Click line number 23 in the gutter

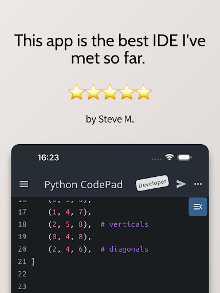[x=22, y=287]
